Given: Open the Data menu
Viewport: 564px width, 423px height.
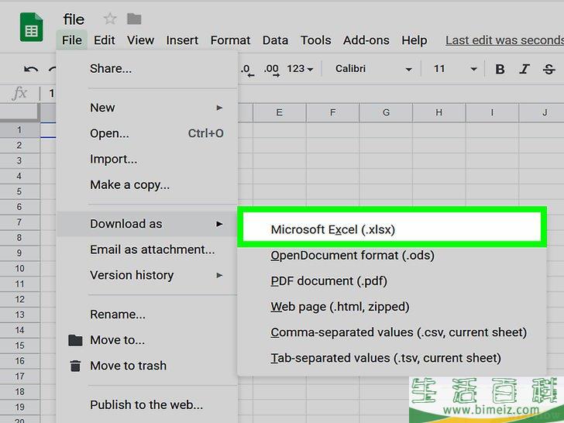Looking at the screenshot, I should pyautogui.click(x=275, y=40).
